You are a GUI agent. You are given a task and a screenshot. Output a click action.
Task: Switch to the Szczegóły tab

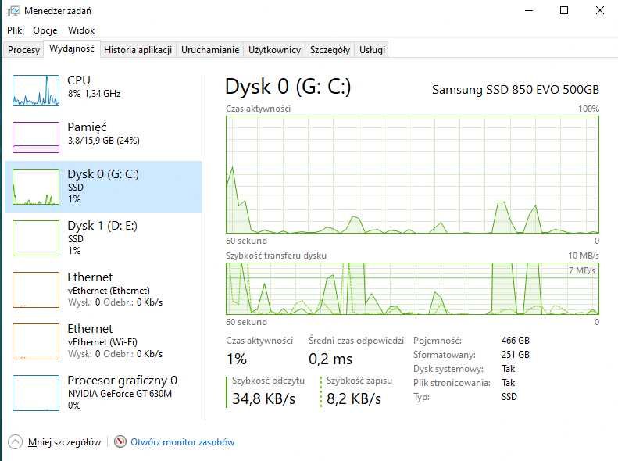[x=330, y=50]
